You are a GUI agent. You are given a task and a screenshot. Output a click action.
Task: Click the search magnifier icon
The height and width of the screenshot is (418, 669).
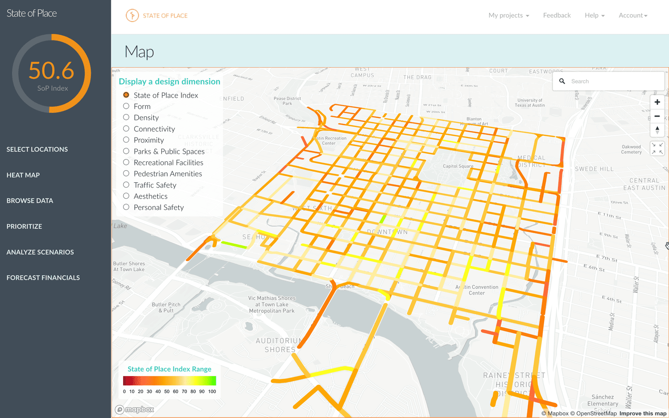pyautogui.click(x=562, y=81)
